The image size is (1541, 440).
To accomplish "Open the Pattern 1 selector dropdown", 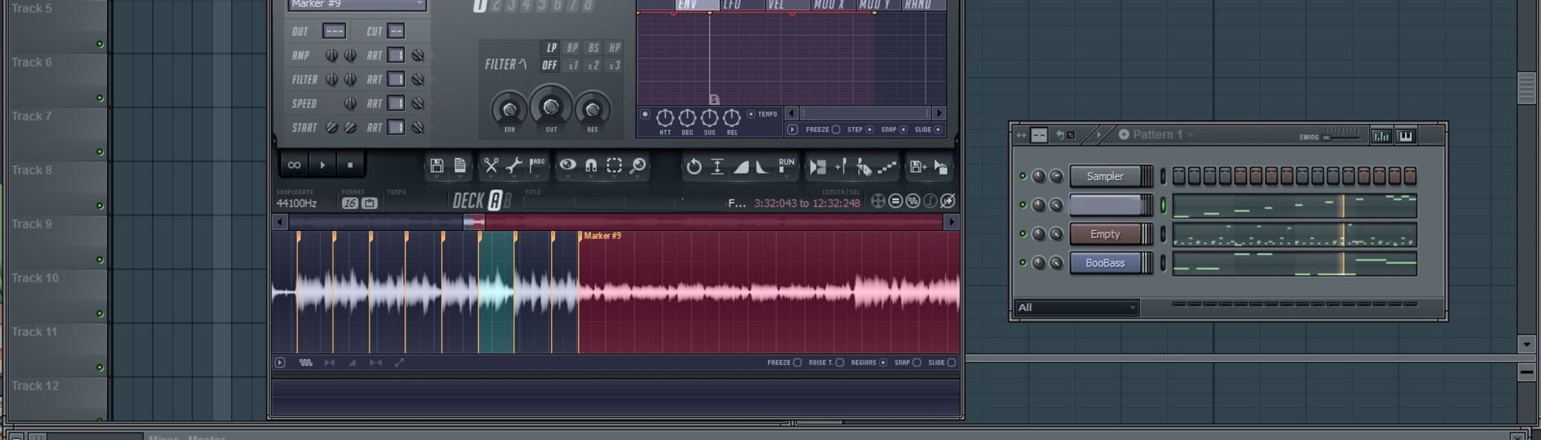I will pyautogui.click(x=1156, y=134).
